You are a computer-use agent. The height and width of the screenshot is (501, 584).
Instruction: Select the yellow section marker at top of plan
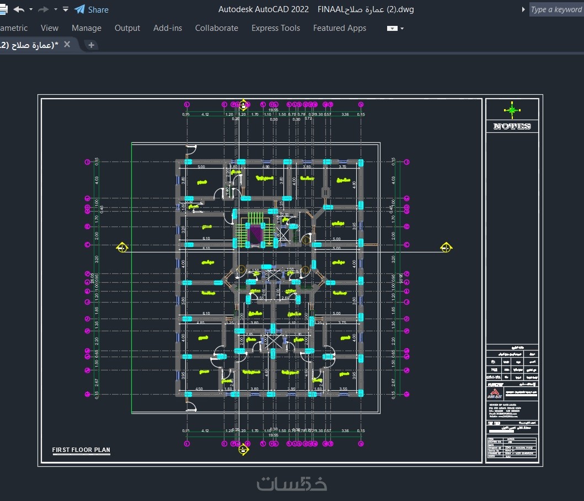coord(244,105)
